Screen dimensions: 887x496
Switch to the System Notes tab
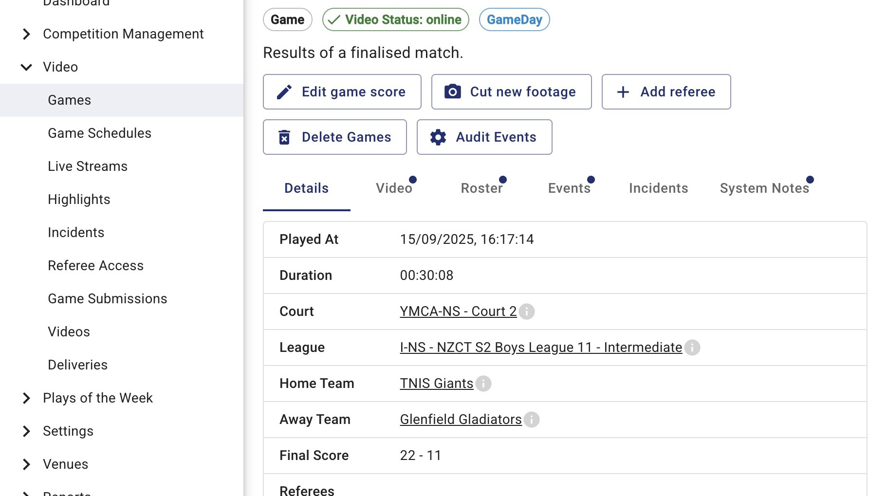764,188
